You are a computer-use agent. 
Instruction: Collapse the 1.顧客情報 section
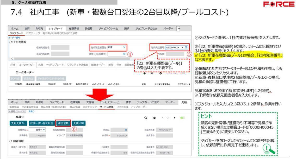pyautogui.click(x=10, y=141)
